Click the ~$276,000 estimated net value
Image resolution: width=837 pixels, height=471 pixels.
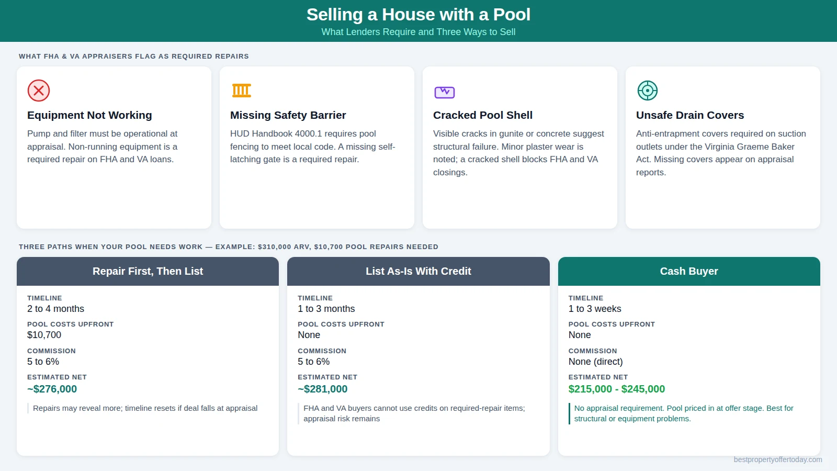click(52, 389)
